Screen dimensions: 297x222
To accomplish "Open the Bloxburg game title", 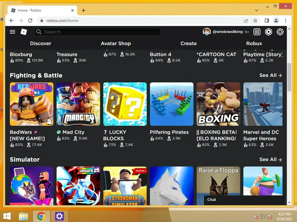I will click(x=21, y=54).
